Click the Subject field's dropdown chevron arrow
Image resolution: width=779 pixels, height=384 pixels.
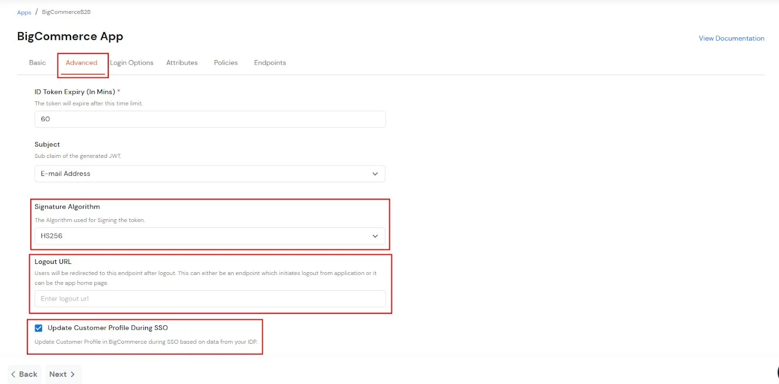[375, 174]
